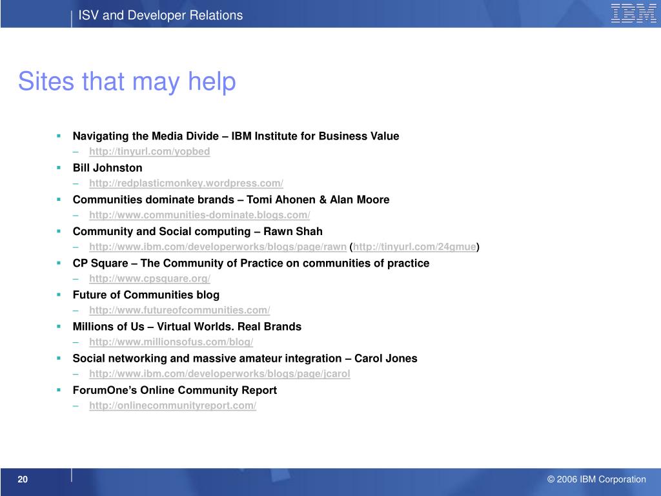Image resolution: width=661 pixels, height=496 pixels.
Task: Click the slide number 20
Action: tap(23, 479)
